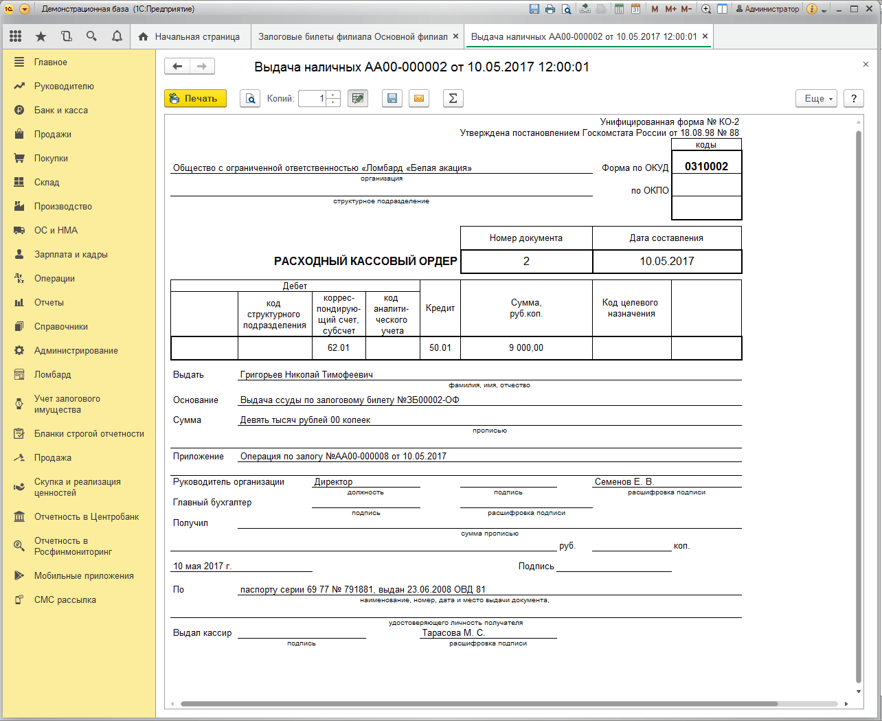
Task: Switch to Начальная страница tab
Action: [x=190, y=36]
